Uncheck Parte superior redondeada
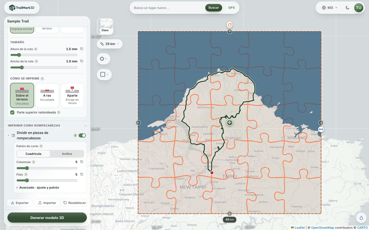 coord(12,112)
